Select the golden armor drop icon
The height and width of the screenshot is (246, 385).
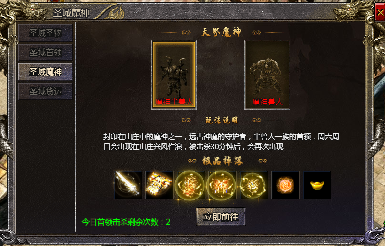[160, 185]
